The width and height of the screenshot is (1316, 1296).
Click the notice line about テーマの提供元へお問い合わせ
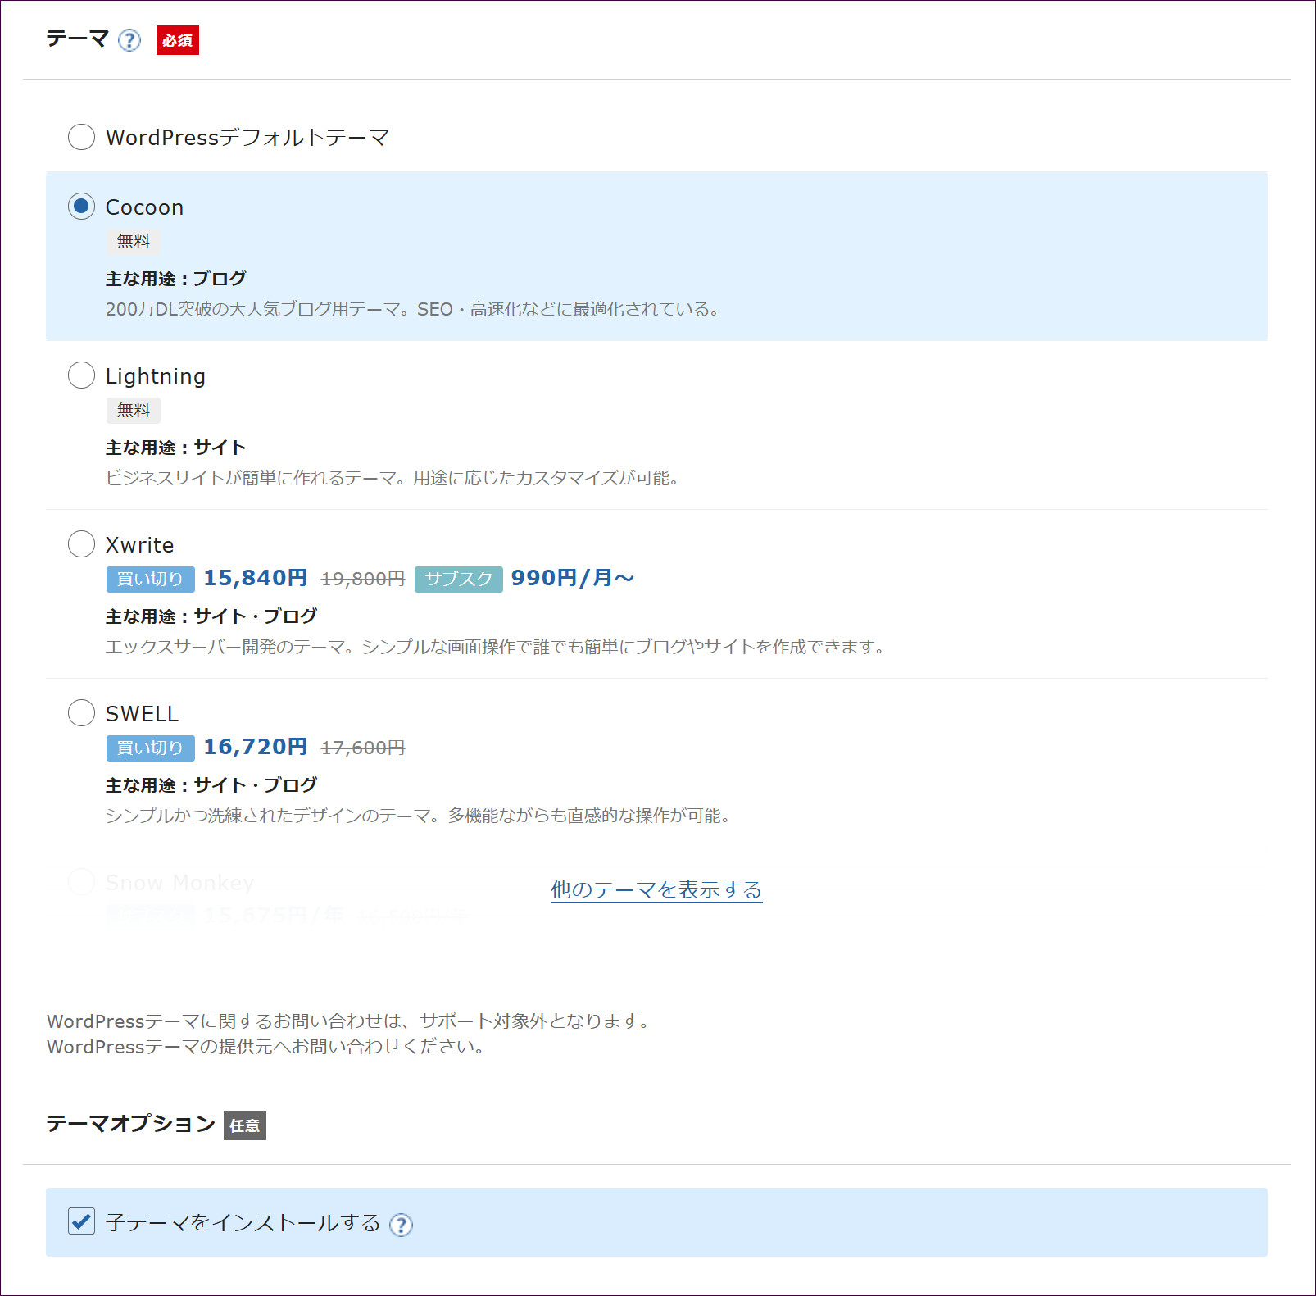[x=267, y=1047]
